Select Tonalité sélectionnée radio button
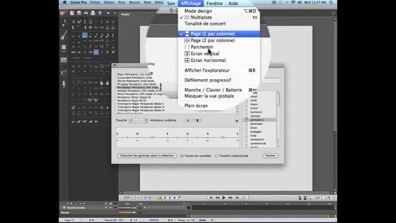The width and height of the screenshot is (396, 223). tap(217, 156)
